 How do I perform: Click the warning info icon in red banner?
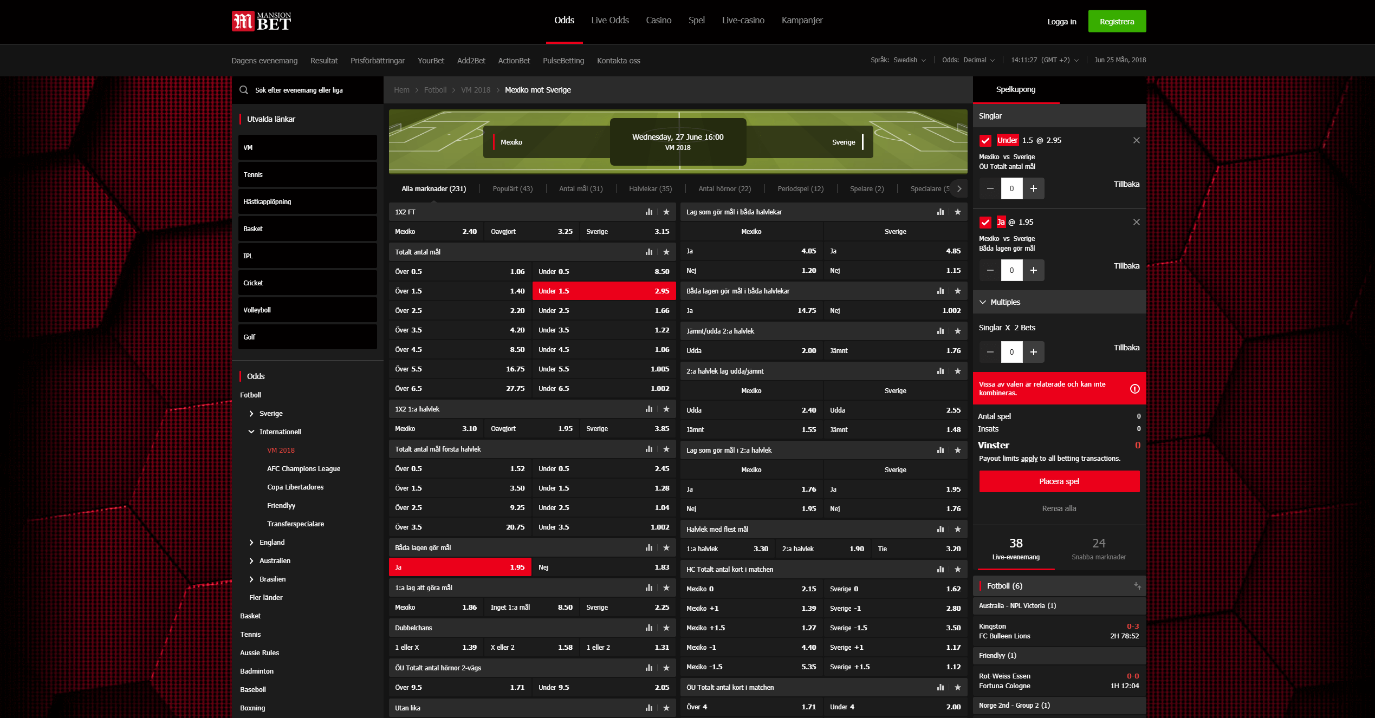click(1134, 389)
